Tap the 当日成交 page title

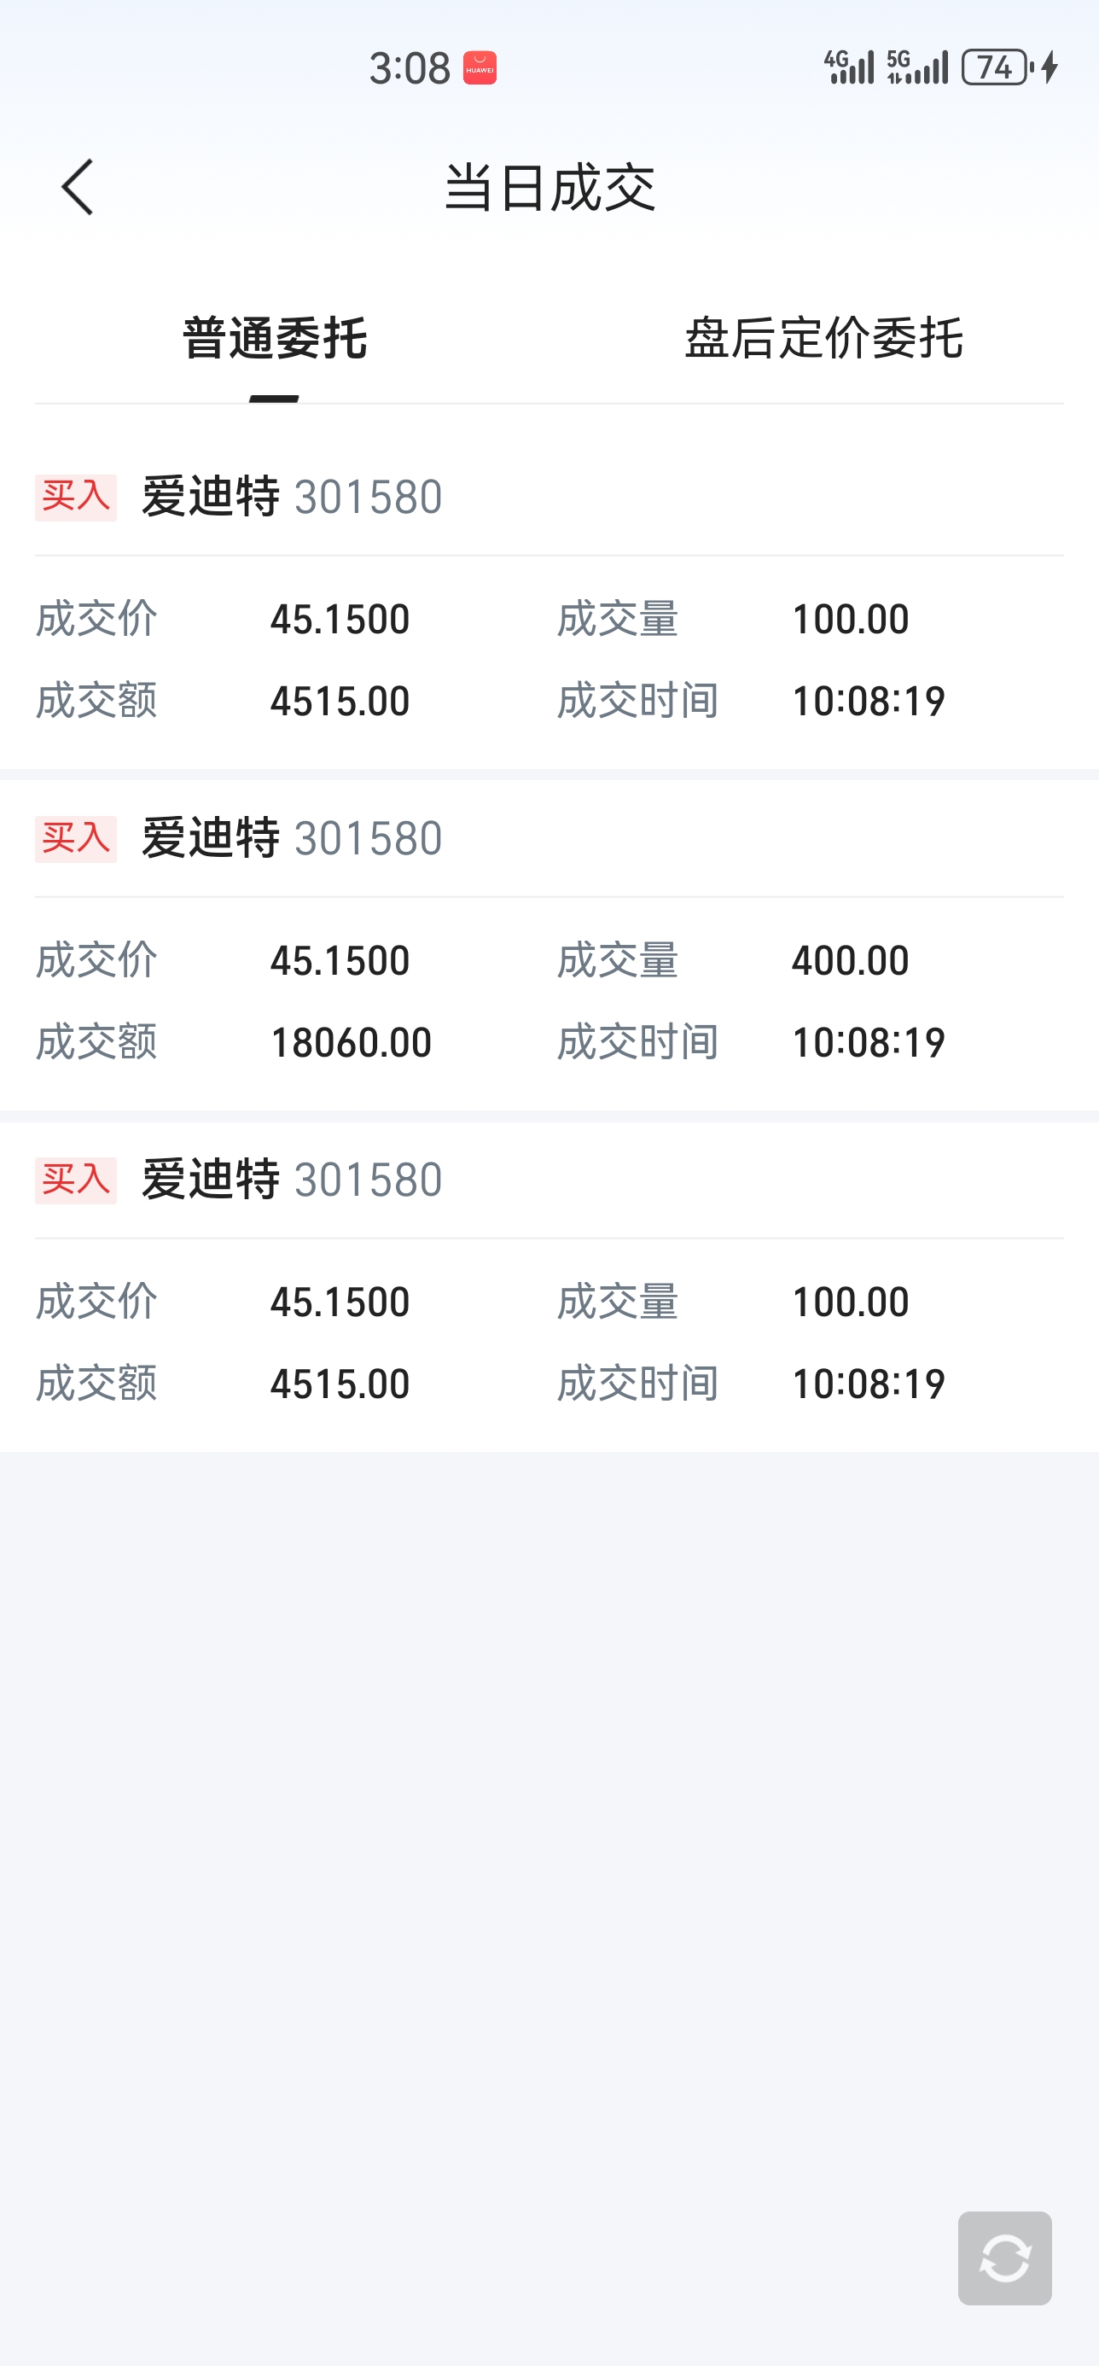point(549,188)
